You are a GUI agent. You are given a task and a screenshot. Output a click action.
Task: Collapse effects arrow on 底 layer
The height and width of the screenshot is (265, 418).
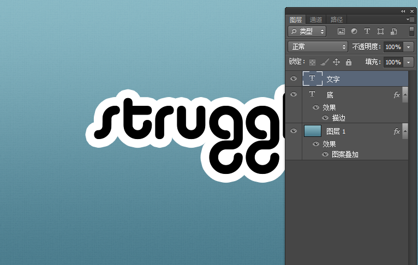pyautogui.click(x=405, y=94)
